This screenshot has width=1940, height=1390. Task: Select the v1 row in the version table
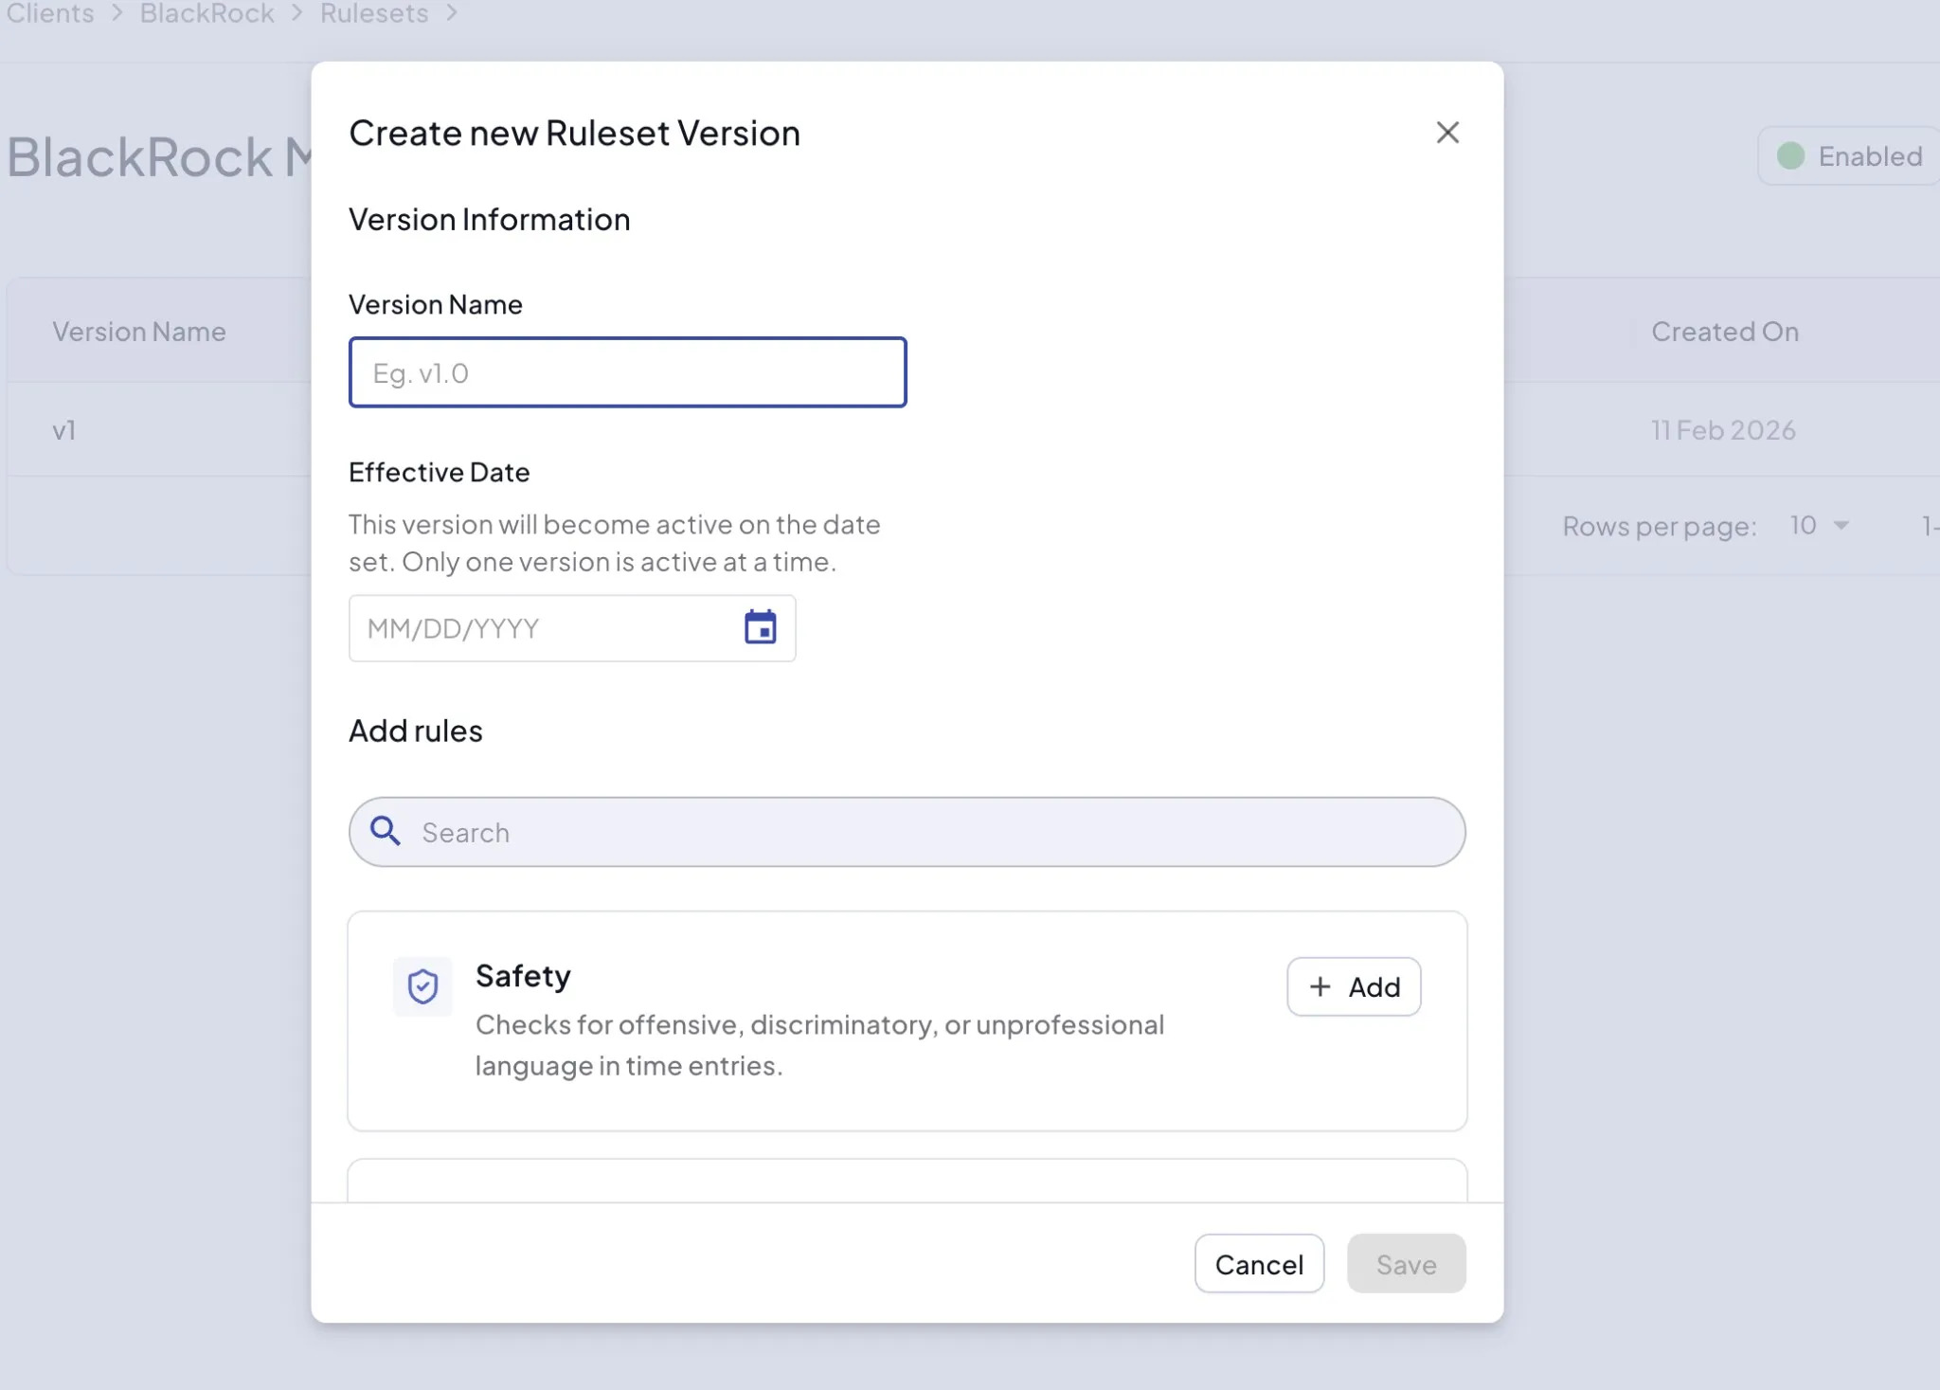click(64, 429)
